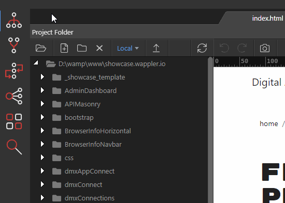Click the file tree vertical scrollbar
Screen dimensions: 285x203
[x=210, y=130]
